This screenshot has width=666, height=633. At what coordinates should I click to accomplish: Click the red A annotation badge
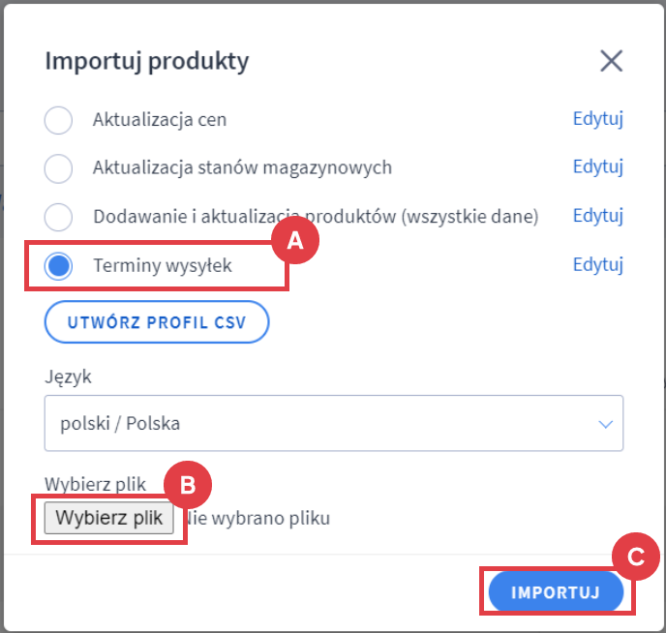295,242
